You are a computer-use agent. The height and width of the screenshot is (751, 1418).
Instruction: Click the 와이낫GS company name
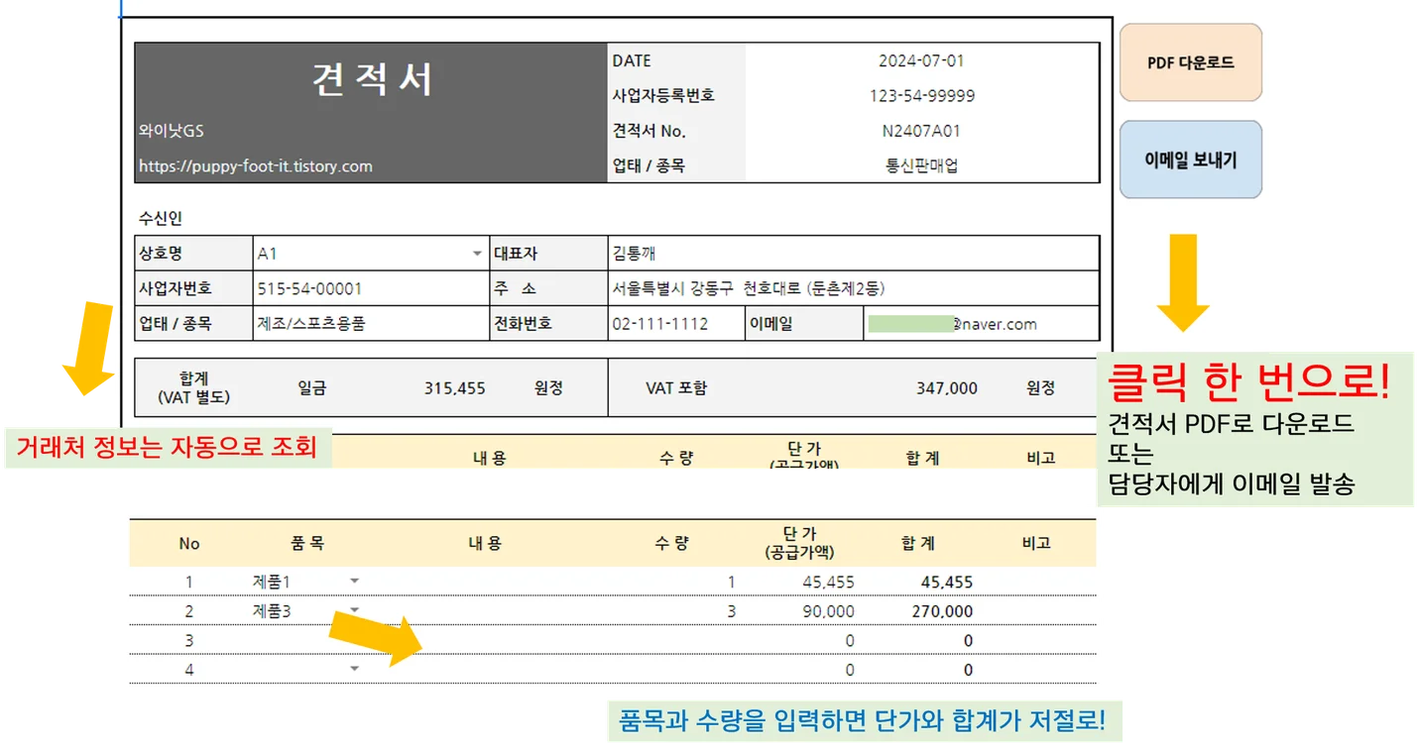(x=172, y=131)
